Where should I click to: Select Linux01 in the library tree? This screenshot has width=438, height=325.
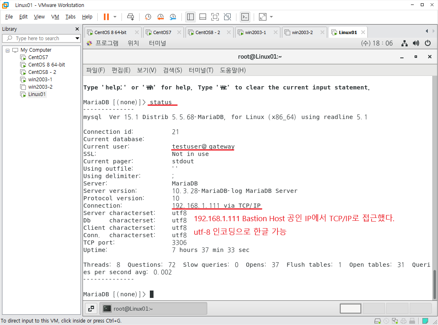(x=37, y=94)
